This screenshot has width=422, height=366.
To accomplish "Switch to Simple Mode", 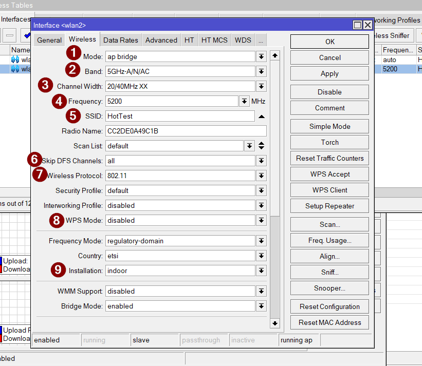I will point(329,127).
